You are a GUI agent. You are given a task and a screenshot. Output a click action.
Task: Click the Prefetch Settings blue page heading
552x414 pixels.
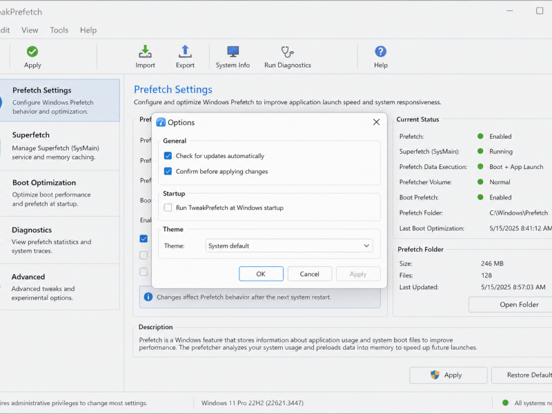(173, 90)
